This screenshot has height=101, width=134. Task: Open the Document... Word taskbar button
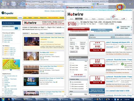[87, 99]
